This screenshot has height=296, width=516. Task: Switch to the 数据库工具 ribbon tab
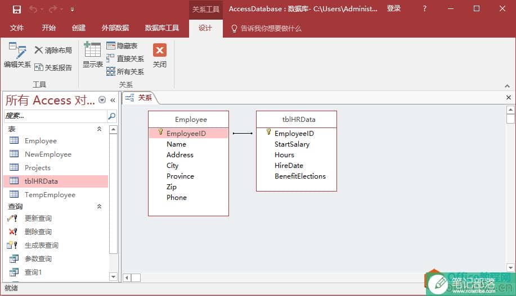click(162, 28)
